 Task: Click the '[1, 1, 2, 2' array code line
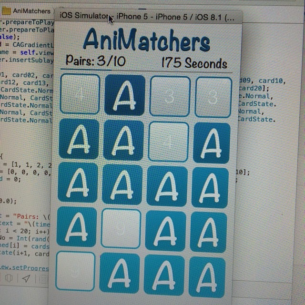tap(32, 165)
